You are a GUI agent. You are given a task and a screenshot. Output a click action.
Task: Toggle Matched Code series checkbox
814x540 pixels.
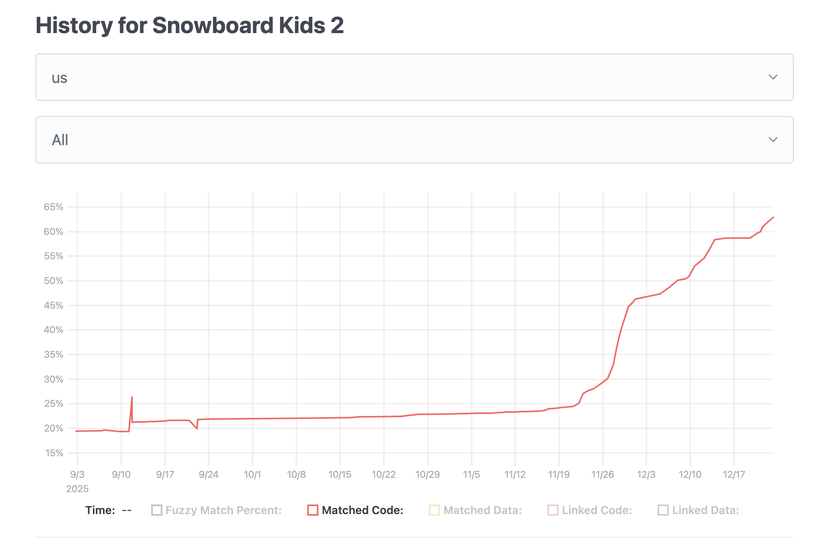(313, 510)
